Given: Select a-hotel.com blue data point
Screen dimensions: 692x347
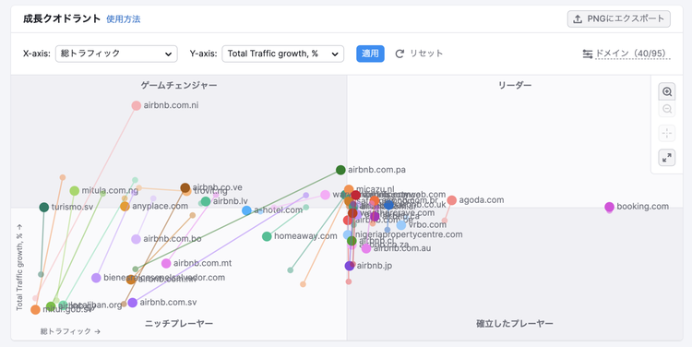Looking at the screenshot, I should [x=246, y=210].
